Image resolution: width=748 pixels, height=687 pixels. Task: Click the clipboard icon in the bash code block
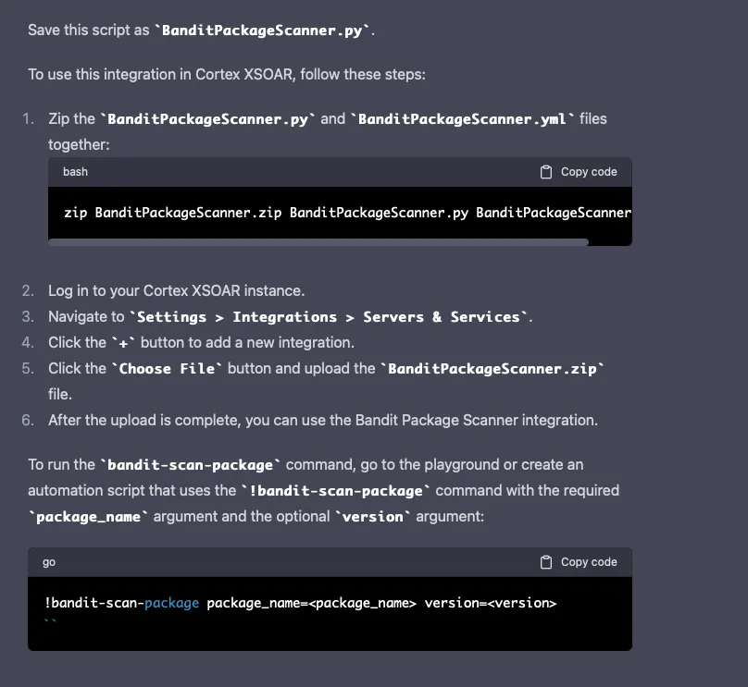click(x=546, y=172)
